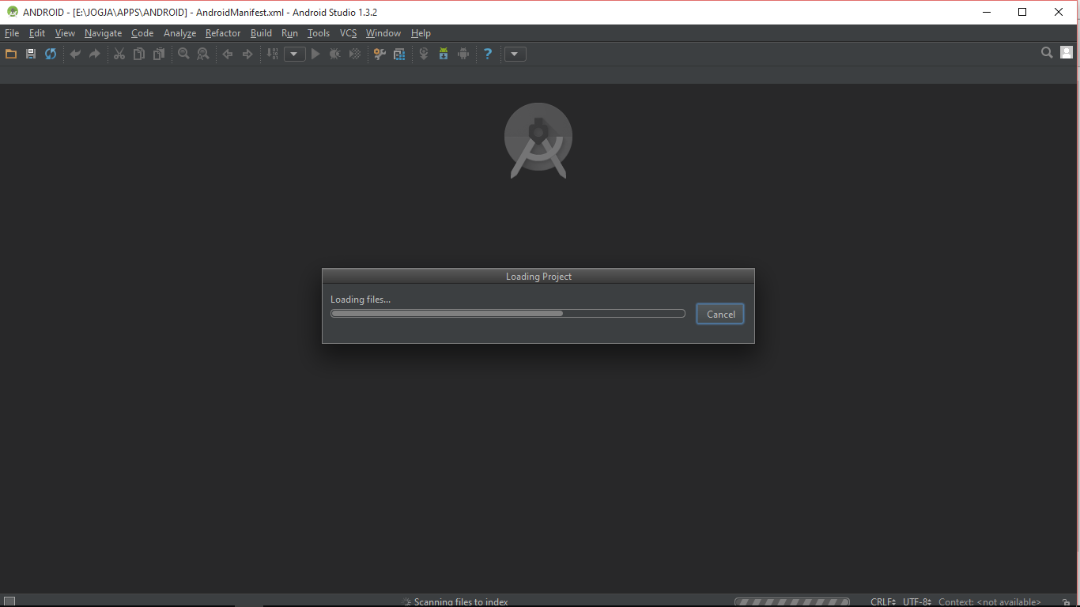Click the Save All icon

coord(30,53)
